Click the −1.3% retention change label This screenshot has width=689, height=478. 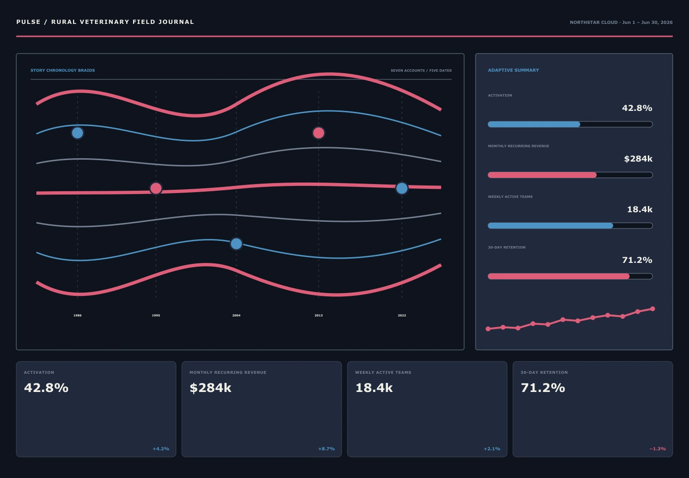657,449
